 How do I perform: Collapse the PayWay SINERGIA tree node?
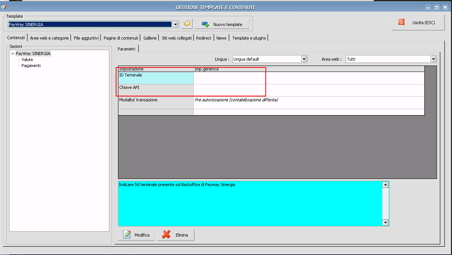[12, 53]
